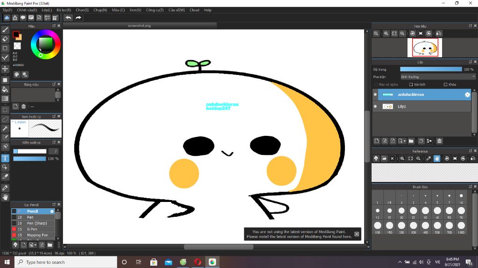Enable the Xén bớt clipping checkbox
The width and height of the screenshot is (478, 268).
coord(411,85)
